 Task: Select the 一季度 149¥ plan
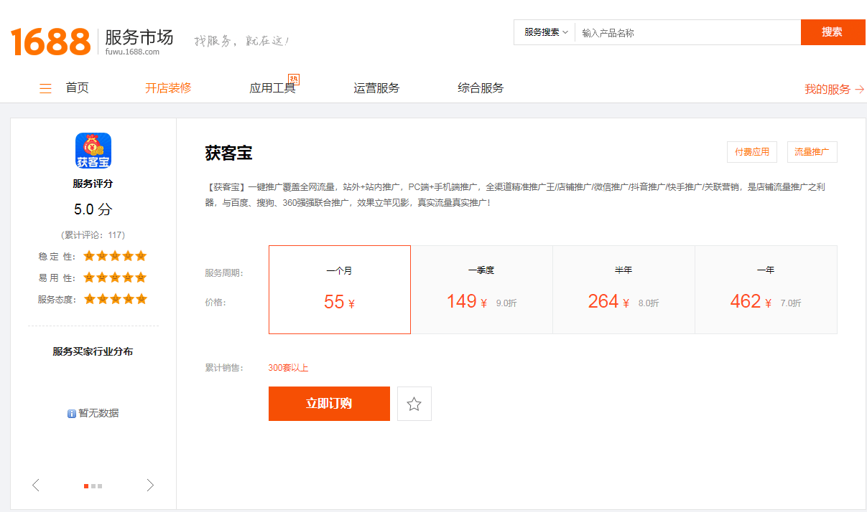coord(481,290)
